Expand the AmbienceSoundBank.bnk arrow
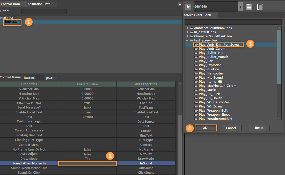This screenshot has height=175, width=285. [187, 28]
